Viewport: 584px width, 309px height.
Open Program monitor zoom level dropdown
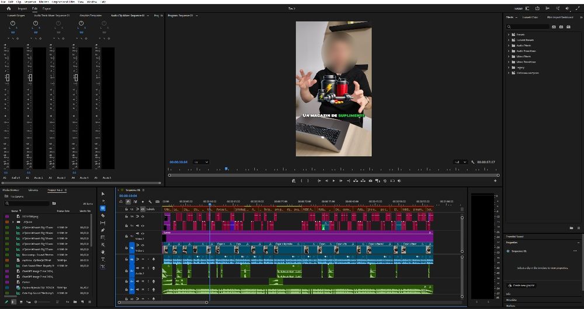click(x=201, y=162)
